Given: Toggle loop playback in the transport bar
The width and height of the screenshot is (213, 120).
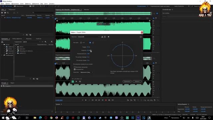Looking at the screenshot, I should [109, 100].
